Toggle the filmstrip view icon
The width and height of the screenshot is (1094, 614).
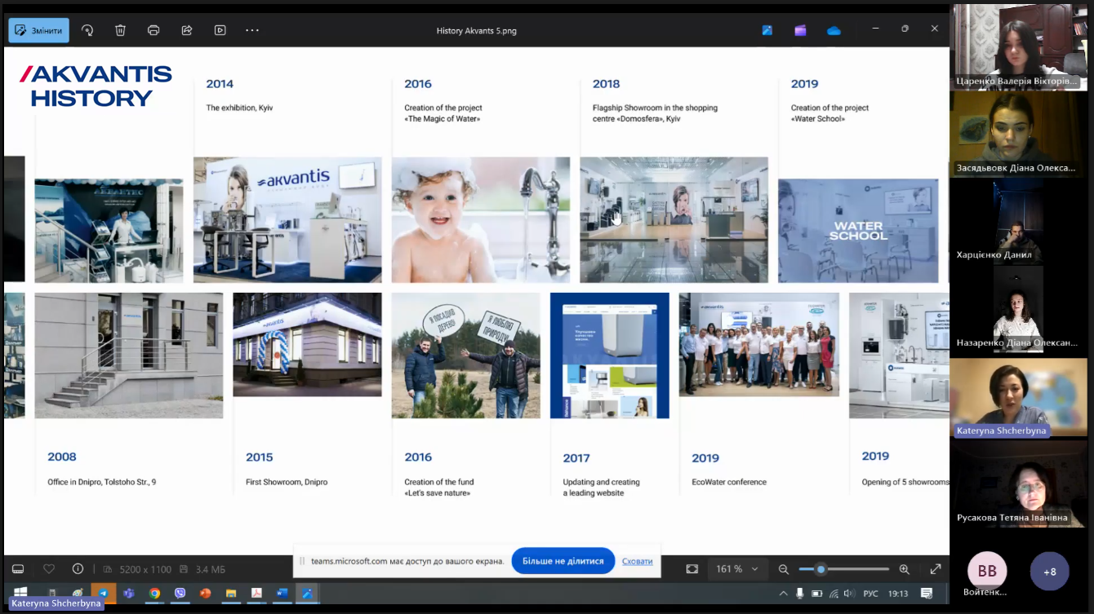[x=18, y=569]
